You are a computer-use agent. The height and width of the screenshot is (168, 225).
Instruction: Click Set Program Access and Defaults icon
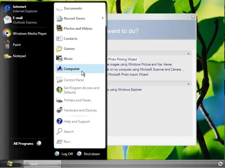(59, 90)
